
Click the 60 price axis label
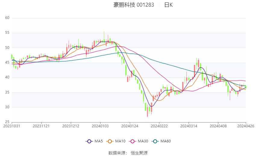point(7,18)
